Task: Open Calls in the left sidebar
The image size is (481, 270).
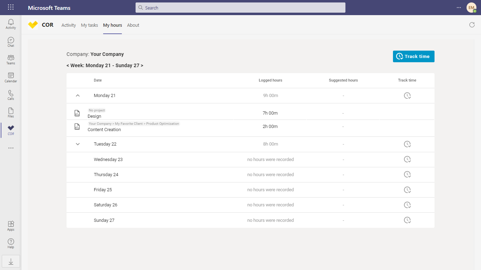Action: click(11, 95)
